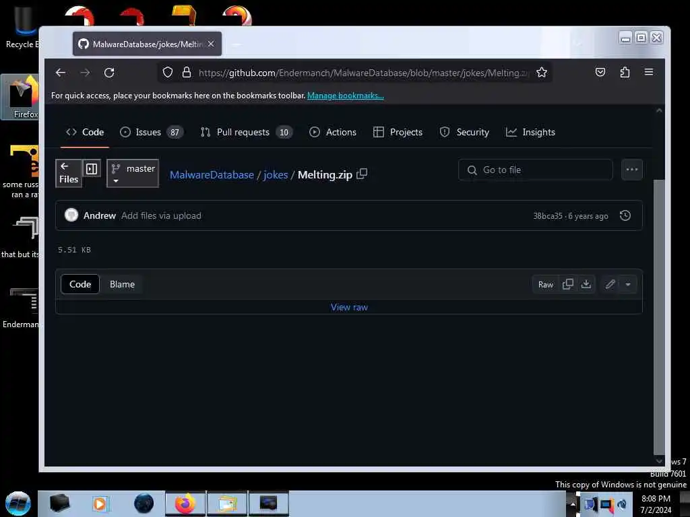Select the Firefox desktop shortcut

(21, 97)
